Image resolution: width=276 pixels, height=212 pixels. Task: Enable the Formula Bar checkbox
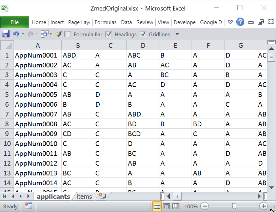point(68,34)
